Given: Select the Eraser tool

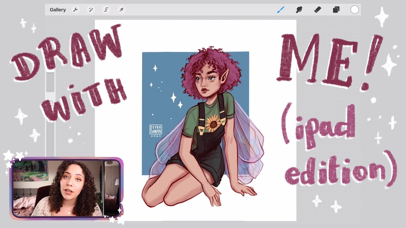Looking at the screenshot, I should (x=318, y=10).
